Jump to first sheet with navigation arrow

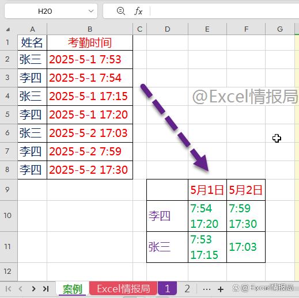pos(8,289)
